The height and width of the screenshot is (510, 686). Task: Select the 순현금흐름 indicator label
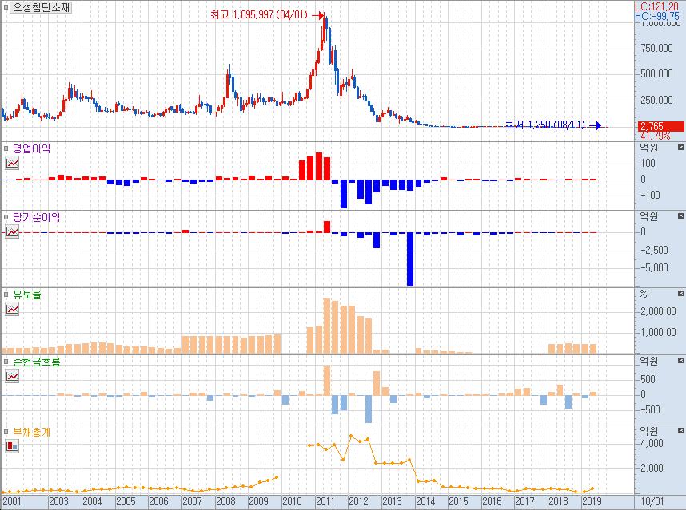pos(36,362)
